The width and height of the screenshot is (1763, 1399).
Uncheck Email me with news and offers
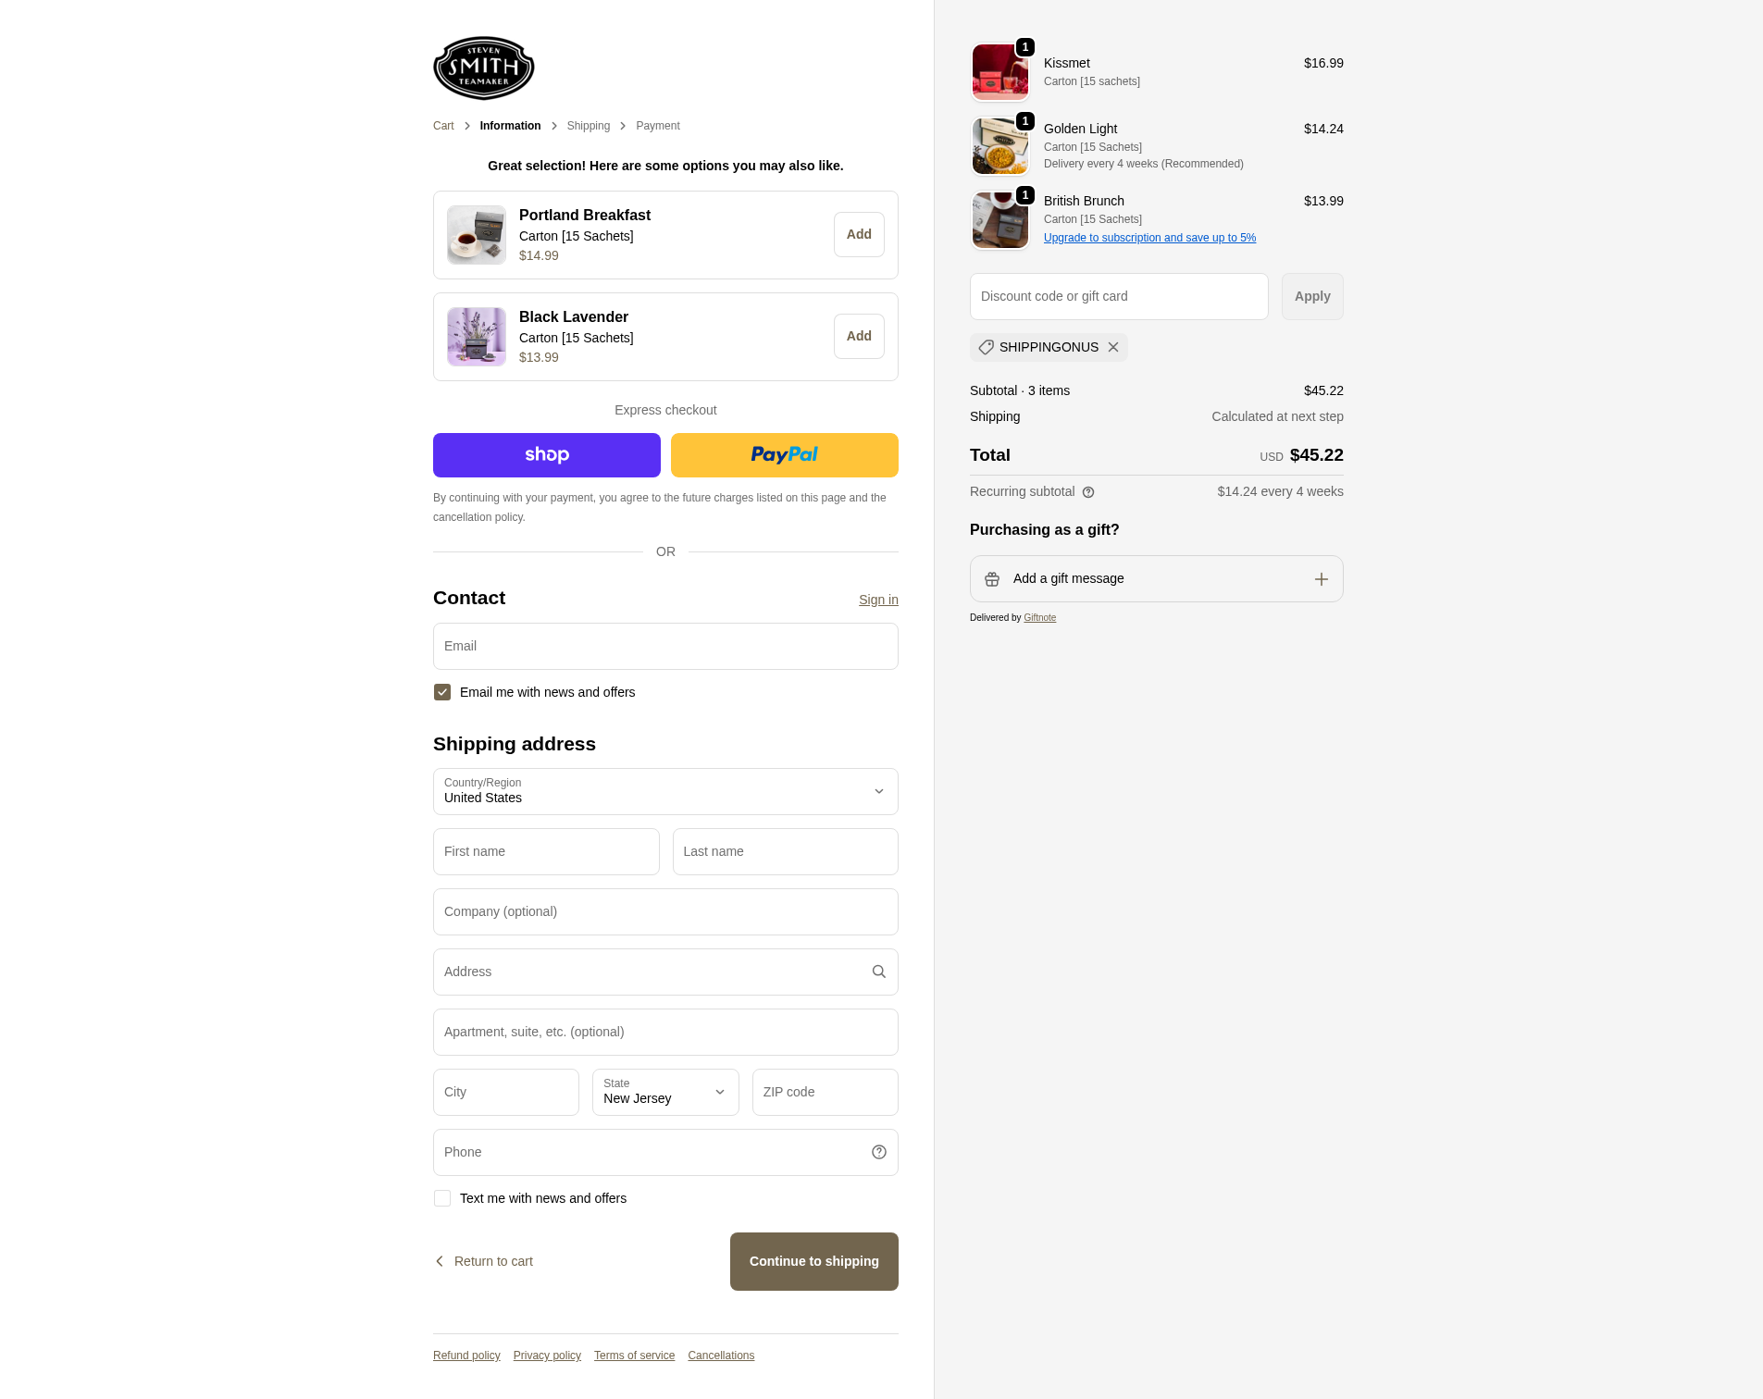click(x=442, y=692)
